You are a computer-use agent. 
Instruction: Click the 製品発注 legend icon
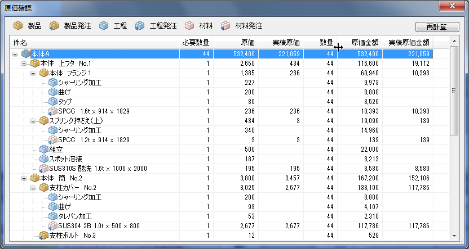click(x=54, y=26)
